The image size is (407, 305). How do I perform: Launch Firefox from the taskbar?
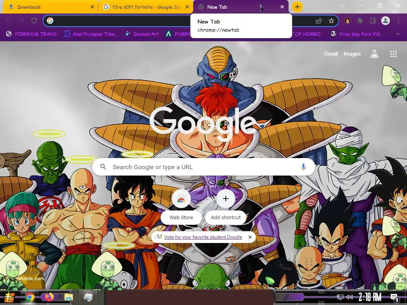49,297
